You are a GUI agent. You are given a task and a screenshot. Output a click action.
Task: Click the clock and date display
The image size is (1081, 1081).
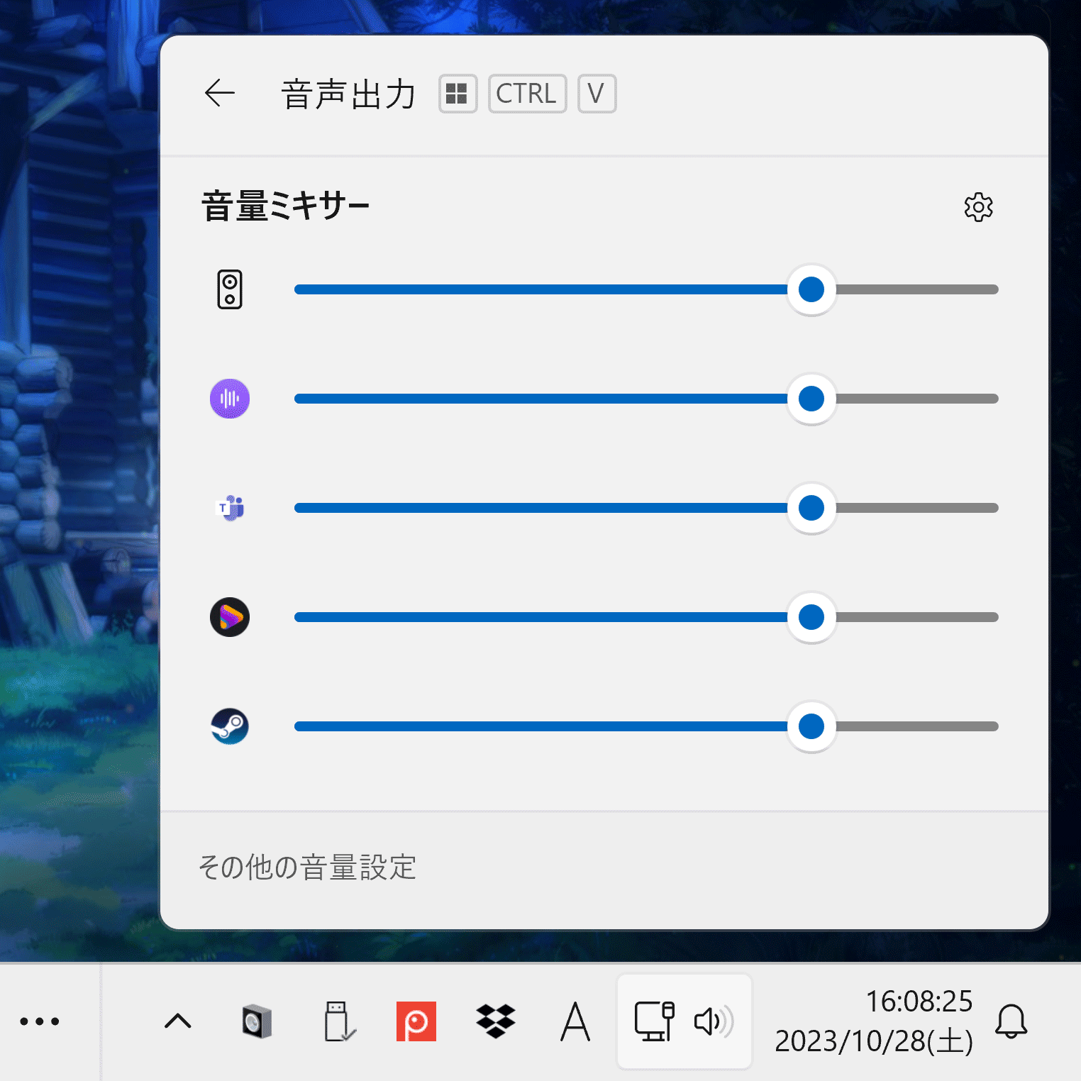pos(872,1021)
